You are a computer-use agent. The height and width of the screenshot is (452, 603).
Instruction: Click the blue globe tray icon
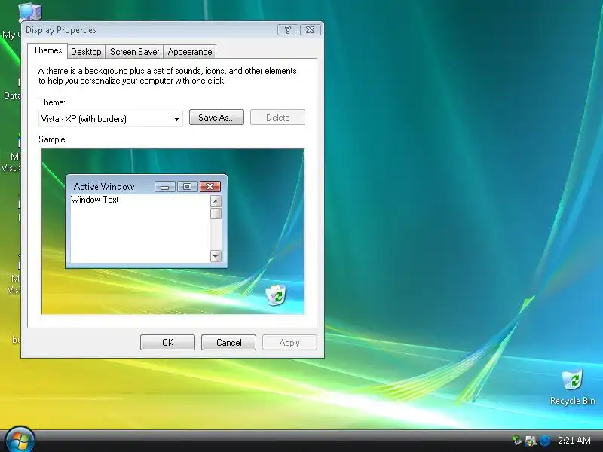pyautogui.click(x=545, y=441)
